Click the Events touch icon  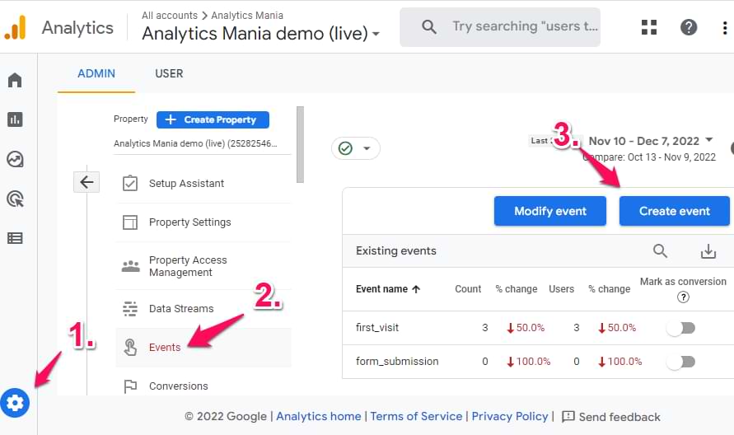point(130,348)
